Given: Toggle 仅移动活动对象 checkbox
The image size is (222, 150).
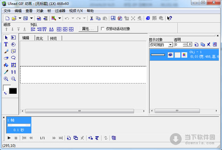Looking at the screenshot, I should pyautogui.click(x=102, y=29).
